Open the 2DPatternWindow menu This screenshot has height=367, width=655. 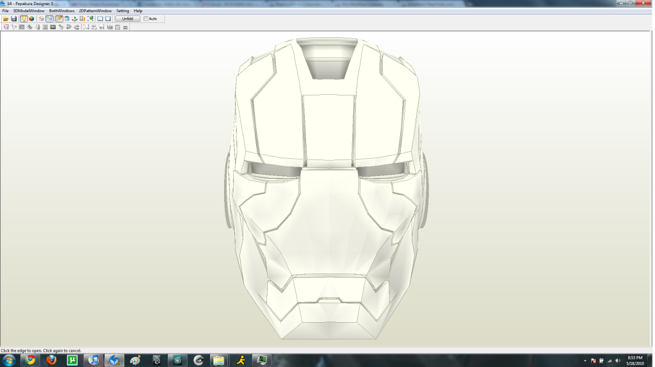95,11
